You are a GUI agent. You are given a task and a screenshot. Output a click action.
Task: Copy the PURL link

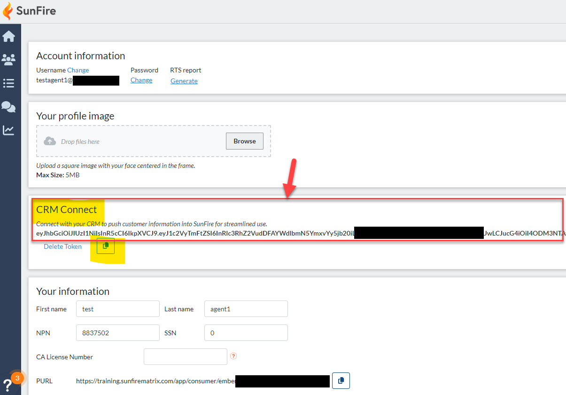[341, 381]
